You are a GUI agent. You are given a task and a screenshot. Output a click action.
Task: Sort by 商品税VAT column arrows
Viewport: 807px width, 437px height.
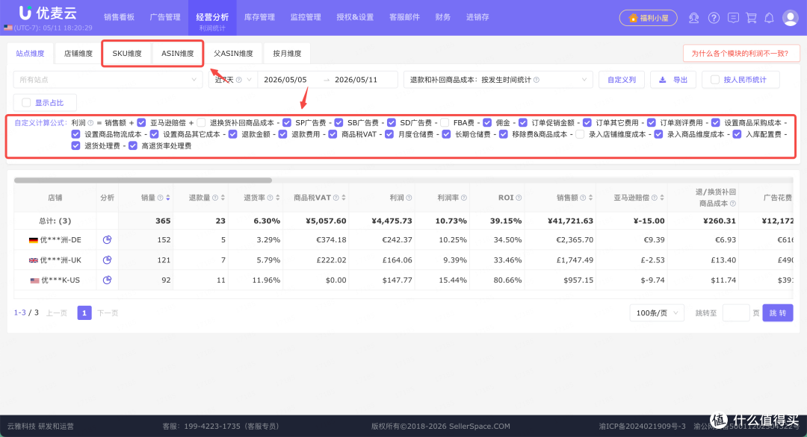tap(344, 198)
